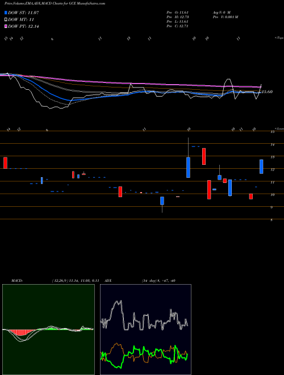This screenshot has width=284, height=375.
Task: Click the 'Pre H: 12.73' value
Action: (x=178, y=16)
